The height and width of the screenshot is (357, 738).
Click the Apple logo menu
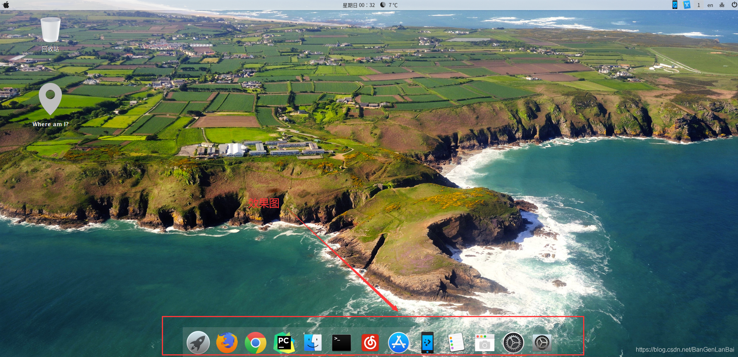point(6,5)
